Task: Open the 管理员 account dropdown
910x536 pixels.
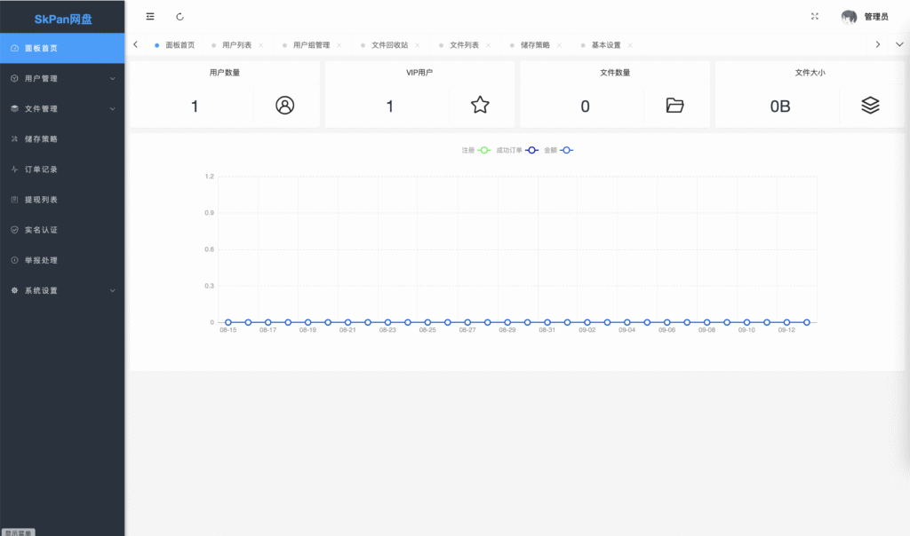Action: (x=875, y=17)
